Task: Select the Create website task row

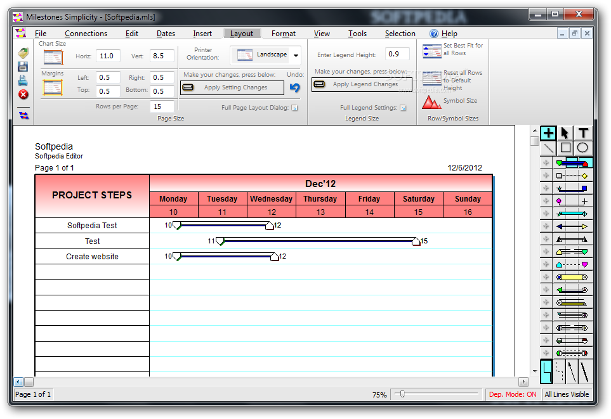Action: (92, 257)
